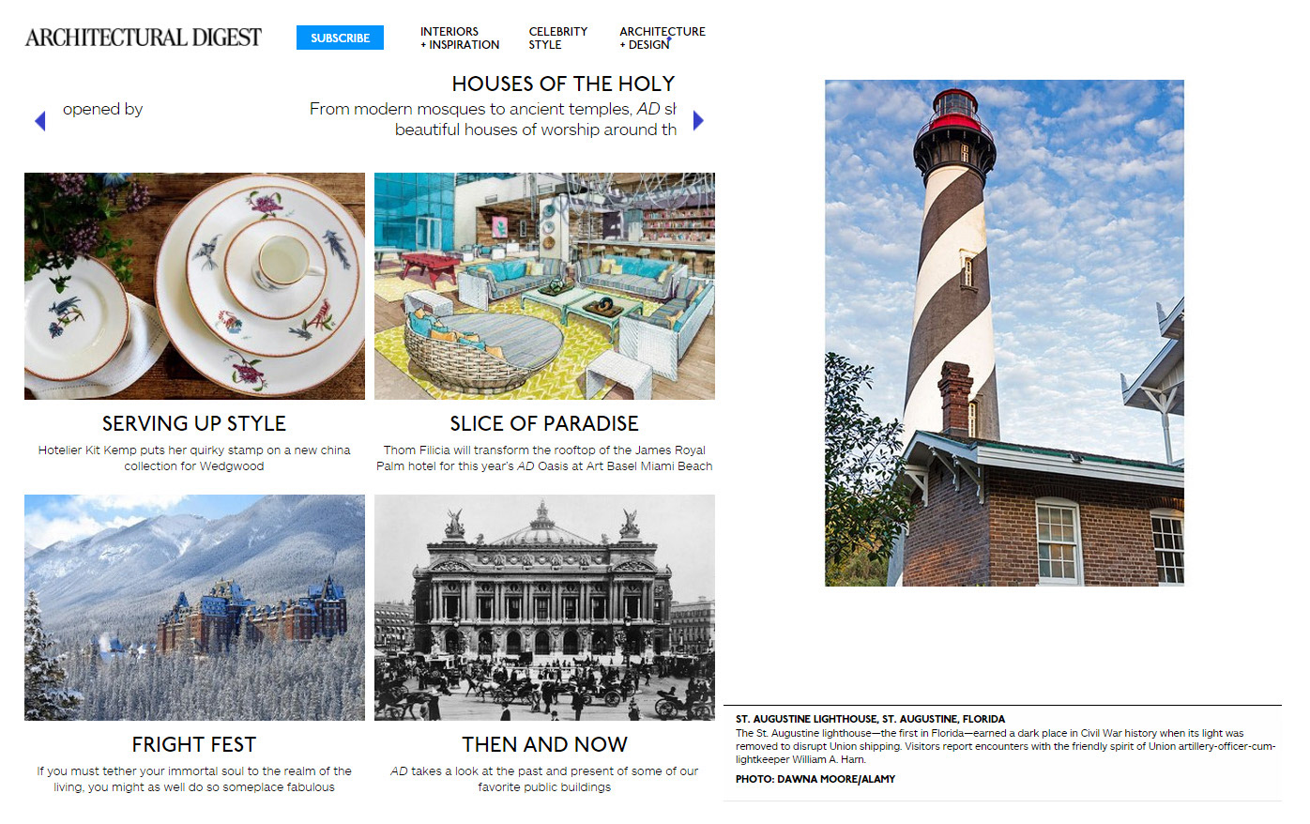The image size is (1310, 824).
Task: Open the black-and-white opera house photo
Action: [x=544, y=607]
